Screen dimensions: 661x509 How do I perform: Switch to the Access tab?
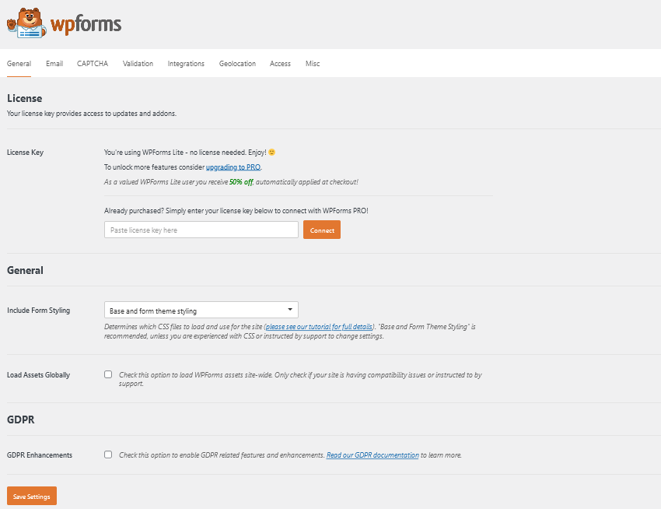point(280,63)
